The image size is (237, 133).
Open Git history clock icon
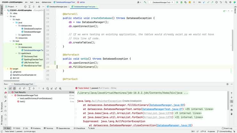(217, 2)
